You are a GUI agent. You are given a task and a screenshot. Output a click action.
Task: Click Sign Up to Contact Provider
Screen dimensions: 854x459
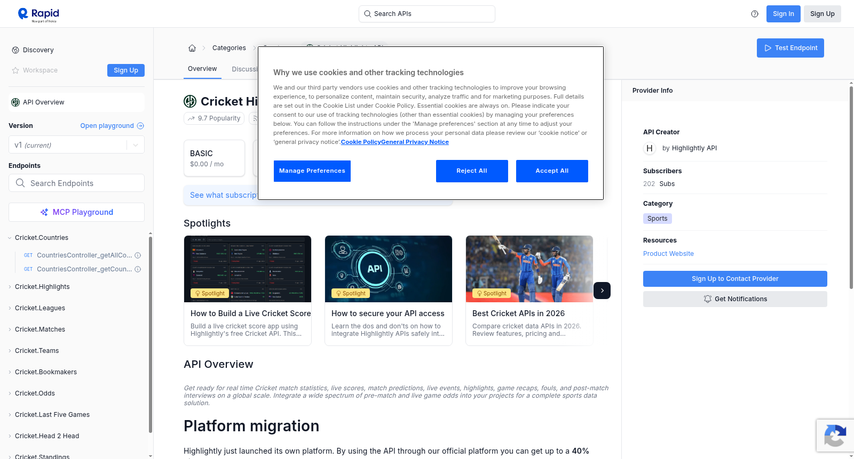tap(735, 279)
